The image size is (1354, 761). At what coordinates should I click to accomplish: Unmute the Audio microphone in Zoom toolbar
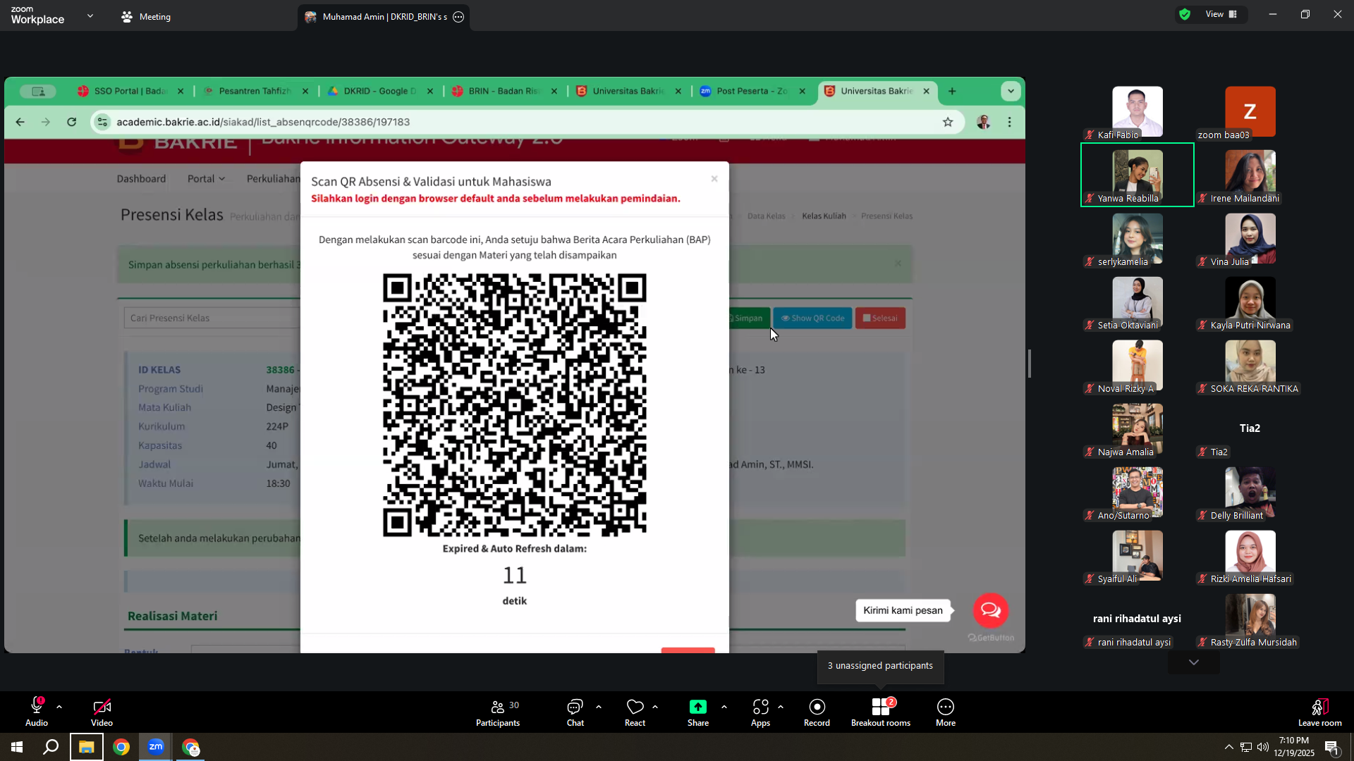[x=37, y=712]
